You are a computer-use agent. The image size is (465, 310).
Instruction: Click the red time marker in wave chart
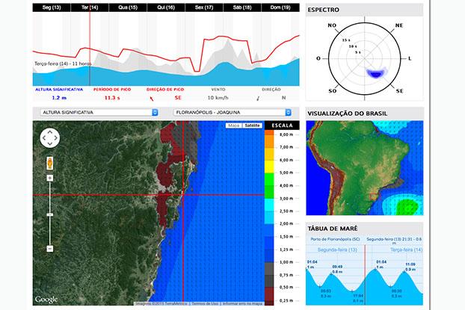pyautogui.click(x=90, y=49)
